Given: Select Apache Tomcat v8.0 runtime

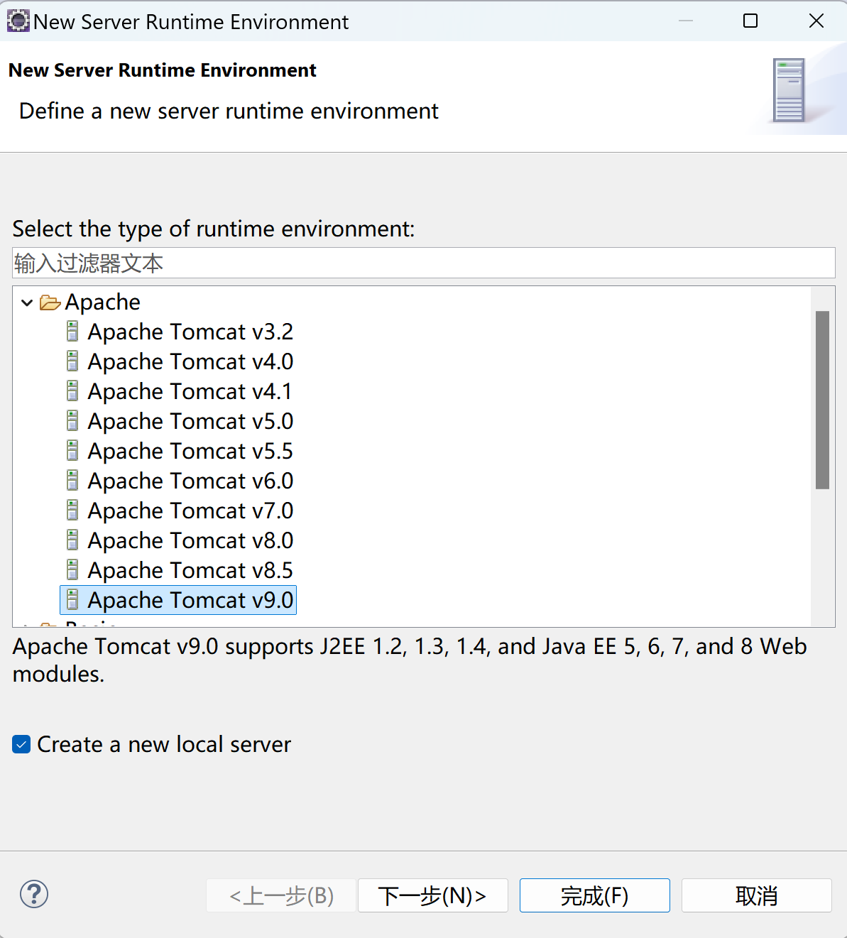Looking at the screenshot, I should pyautogui.click(x=190, y=540).
